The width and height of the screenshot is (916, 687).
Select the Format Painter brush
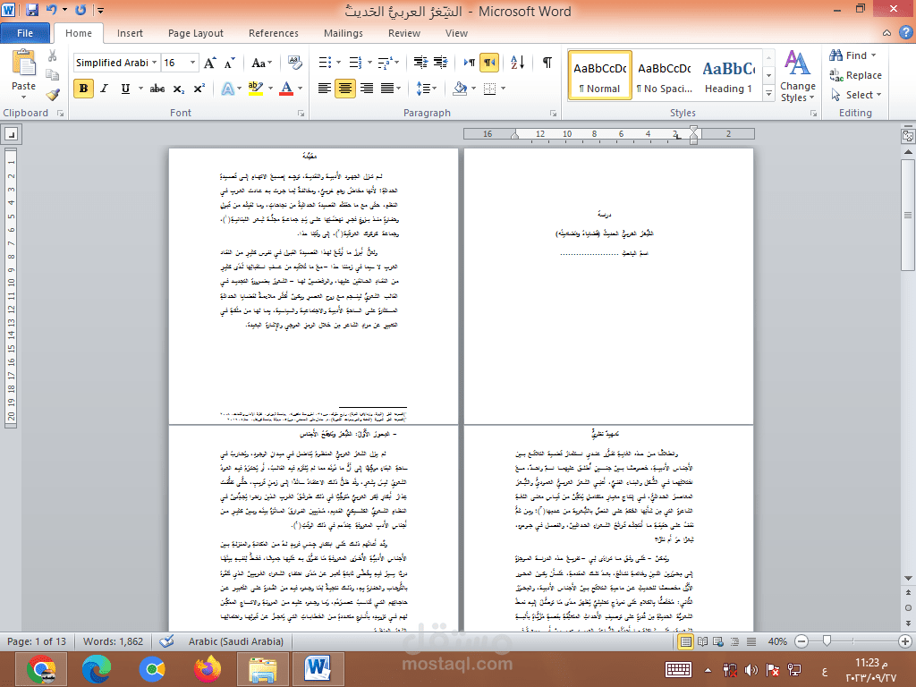pyautogui.click(x=53, y=94)
